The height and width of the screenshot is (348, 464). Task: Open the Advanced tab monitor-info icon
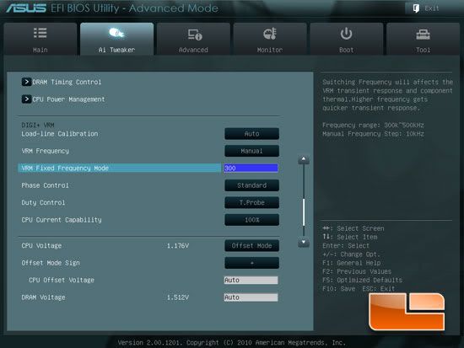[x=195, y=35]
